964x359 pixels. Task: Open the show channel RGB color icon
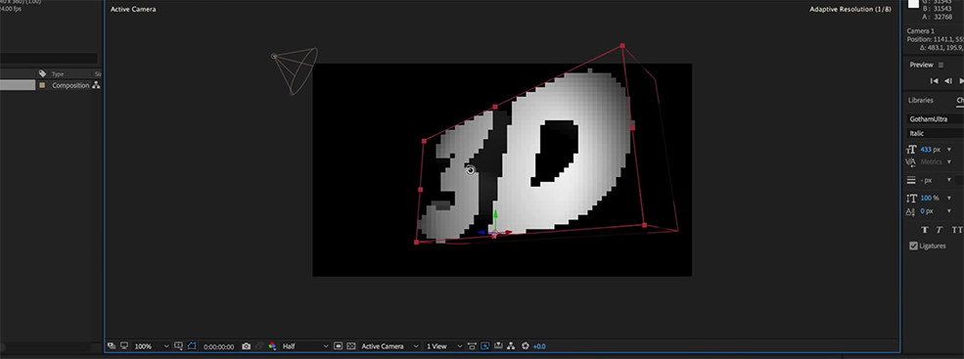pos(272,346)
